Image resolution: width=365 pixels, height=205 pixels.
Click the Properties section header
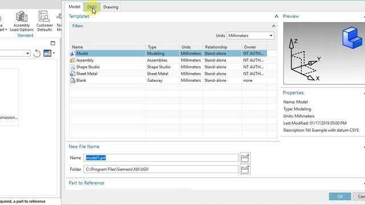tap(293, 93)
